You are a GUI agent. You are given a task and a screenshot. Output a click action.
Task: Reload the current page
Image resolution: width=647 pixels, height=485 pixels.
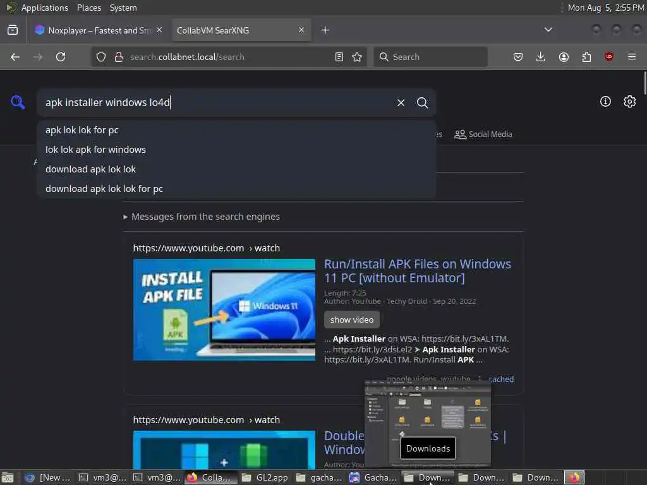coord(61,57)
